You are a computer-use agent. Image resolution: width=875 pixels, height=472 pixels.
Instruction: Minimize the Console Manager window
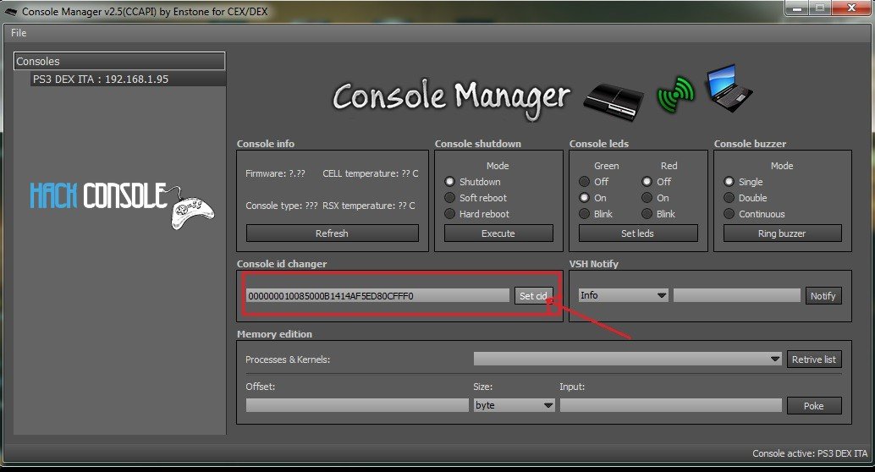797,8
